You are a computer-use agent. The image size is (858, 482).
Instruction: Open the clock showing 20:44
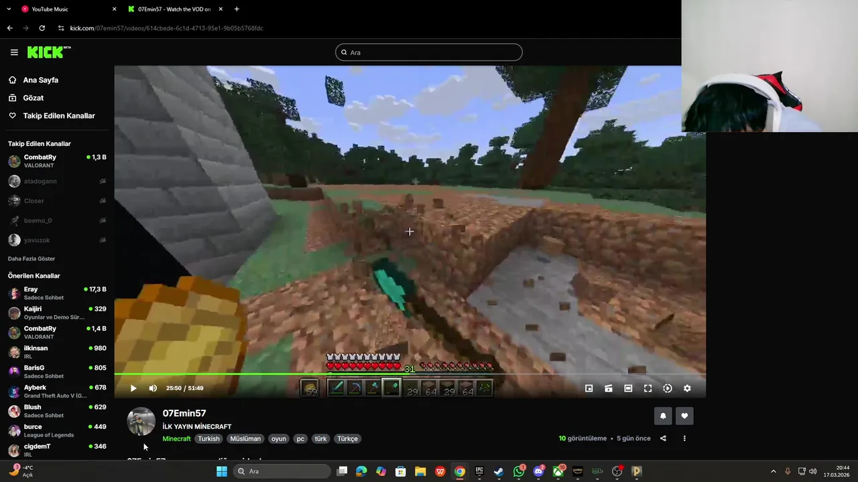coord(836,471)
